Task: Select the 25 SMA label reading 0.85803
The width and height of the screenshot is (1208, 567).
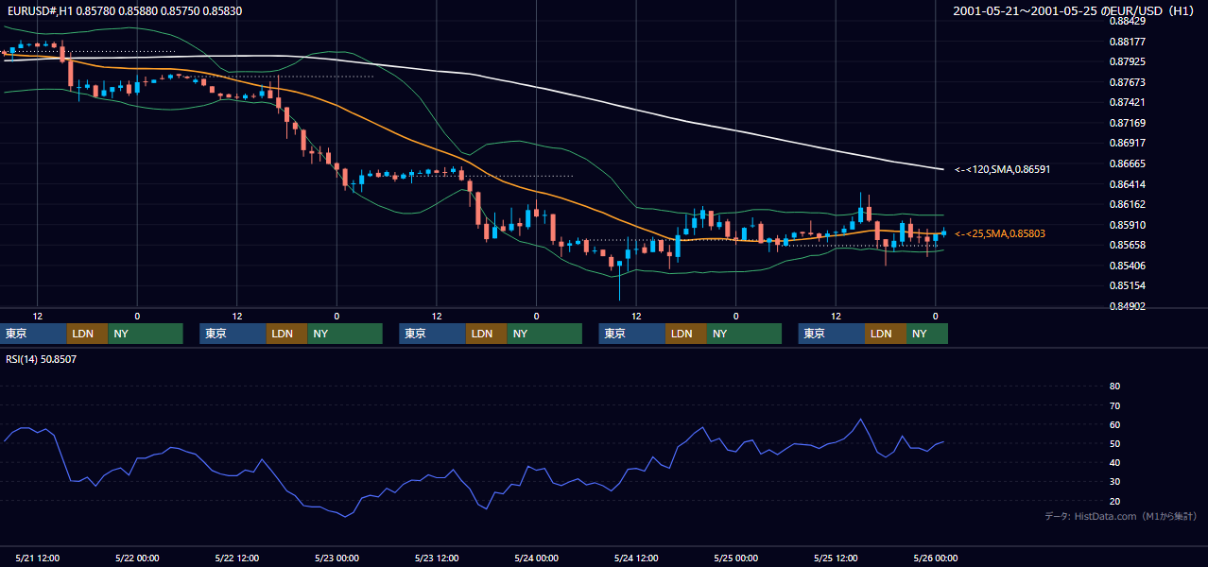Action: click(x=1000, y=233)
